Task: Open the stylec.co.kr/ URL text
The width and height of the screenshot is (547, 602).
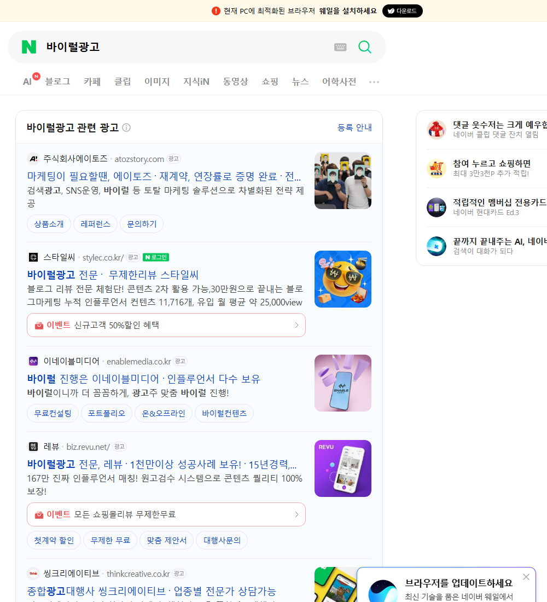Action: [103, 258]
